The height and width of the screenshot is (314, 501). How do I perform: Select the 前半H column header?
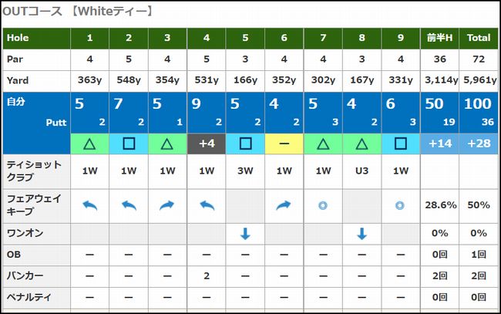[439, 38]
